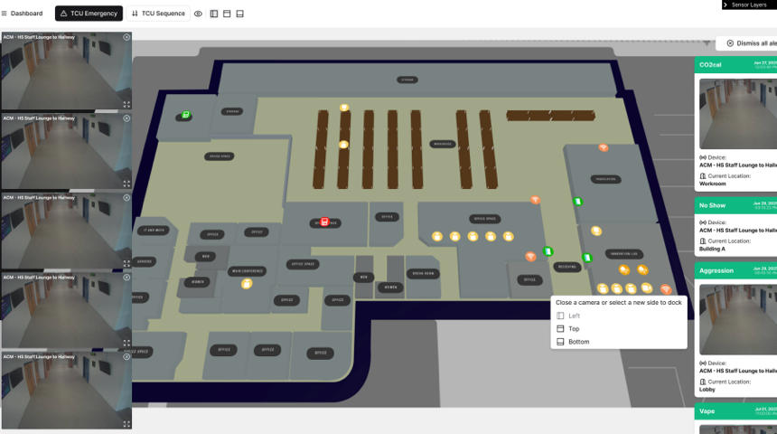The height and width of the screenshot is (434, 777).
Task: Choose Top in the dock side menu
Action: pos(574,329)
